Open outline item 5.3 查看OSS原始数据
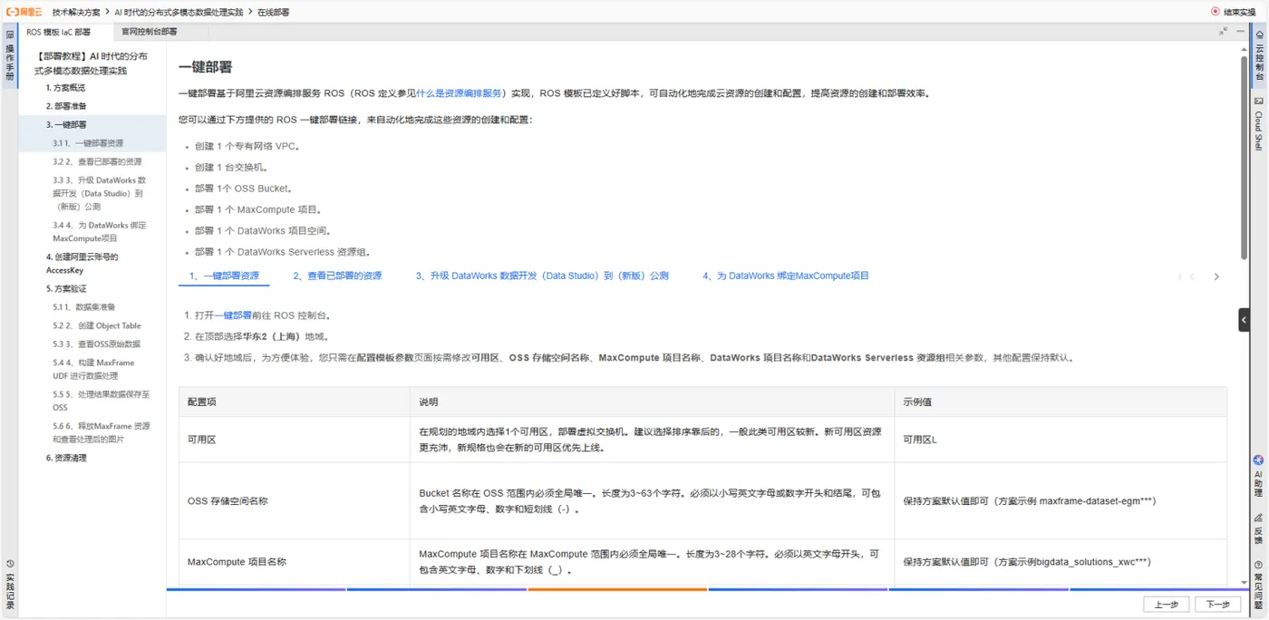Screen dimensions: 1269x620 (96, 344)
